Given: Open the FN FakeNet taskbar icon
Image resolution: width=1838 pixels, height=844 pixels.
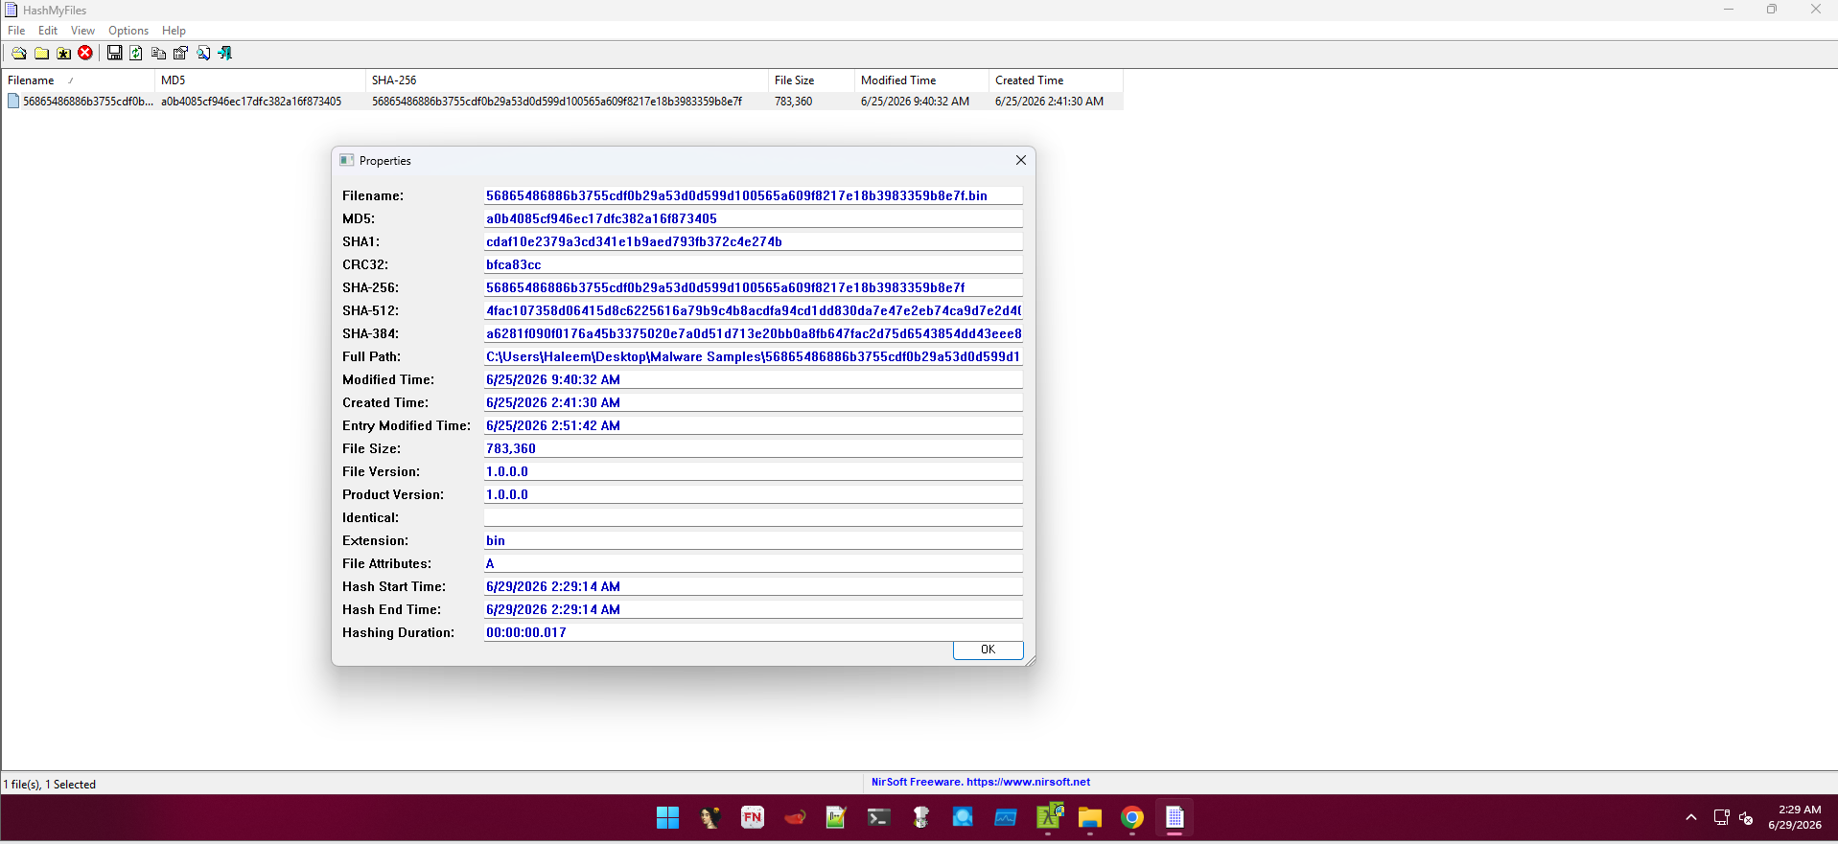Looking at the screenshot, I should point(752,817).
